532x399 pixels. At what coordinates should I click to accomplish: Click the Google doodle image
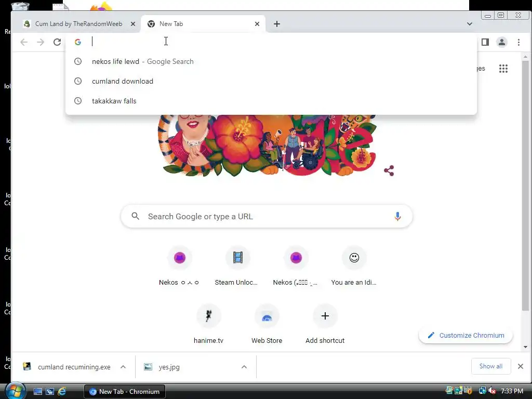tap(268, 145)
